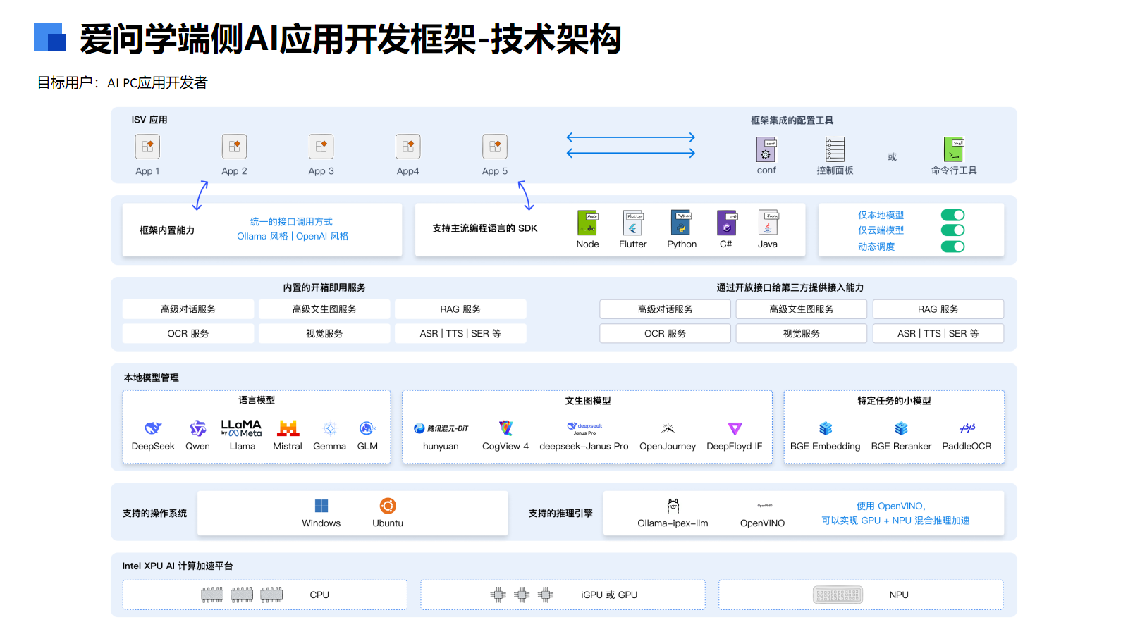This screenshot has width=1128, height=634.
Task: Select the Ubuntu operating system icon
Action: [x=388, y=506]
